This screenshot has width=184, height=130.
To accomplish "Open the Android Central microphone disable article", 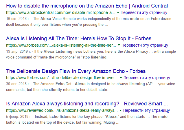I will [x=86, y=6].
